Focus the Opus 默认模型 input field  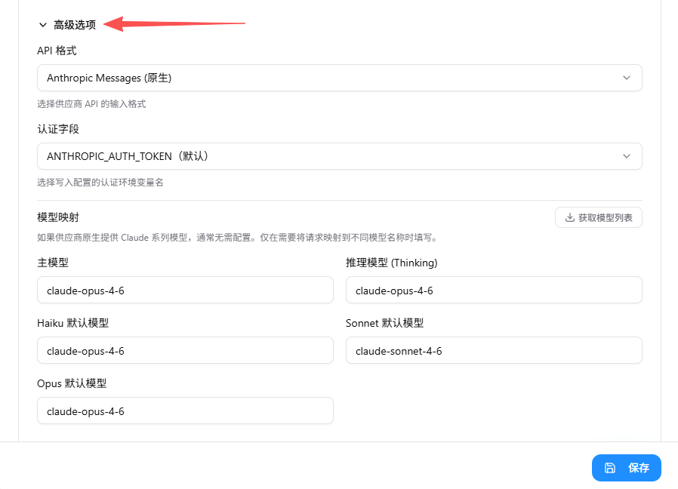tap(185, 411)
